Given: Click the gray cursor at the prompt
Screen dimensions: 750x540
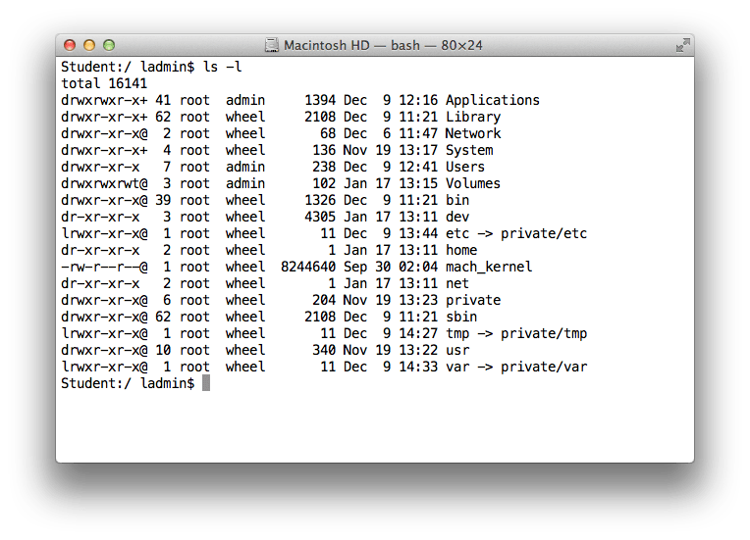Looking at the screenshot, I should coord(206,383).
